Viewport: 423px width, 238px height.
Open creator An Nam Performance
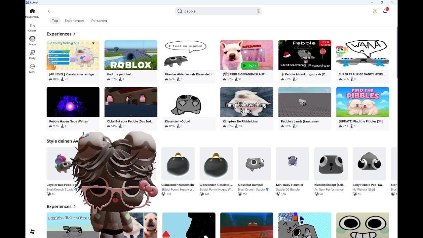pyautogui.click(x=329, y=189)
